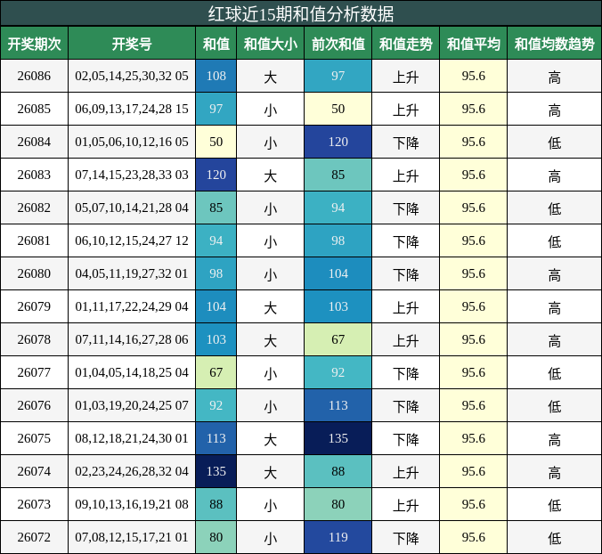
Task: Click 前次和值 cell 119 in row 26072
Action: click(338, 537)
